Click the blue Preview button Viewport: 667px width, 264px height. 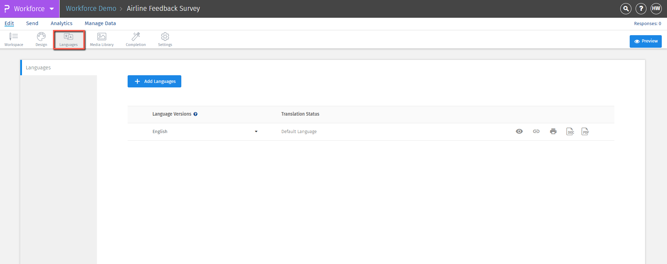[x=645, y=41]
